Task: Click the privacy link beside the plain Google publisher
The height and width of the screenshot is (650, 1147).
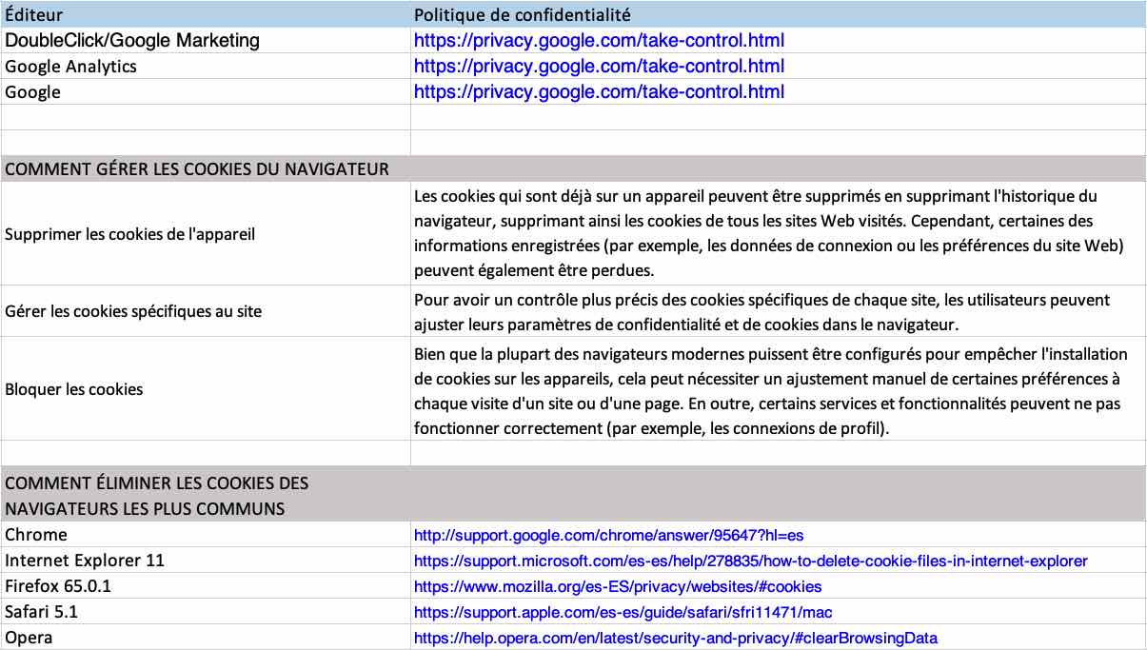Action: tap(599, 92)
